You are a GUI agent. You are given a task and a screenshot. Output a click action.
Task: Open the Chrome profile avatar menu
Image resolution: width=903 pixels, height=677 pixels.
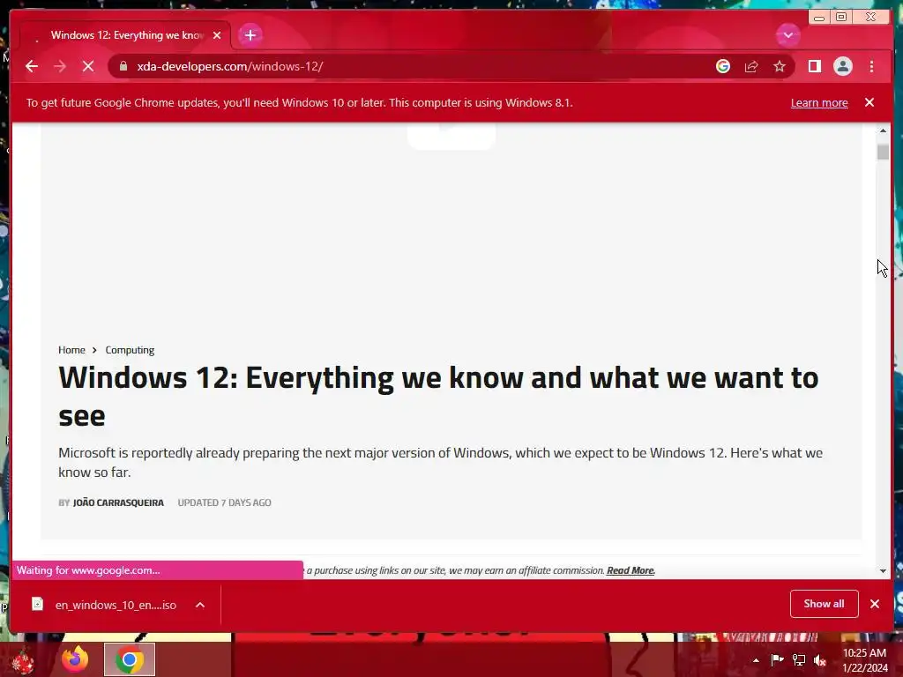842,66
